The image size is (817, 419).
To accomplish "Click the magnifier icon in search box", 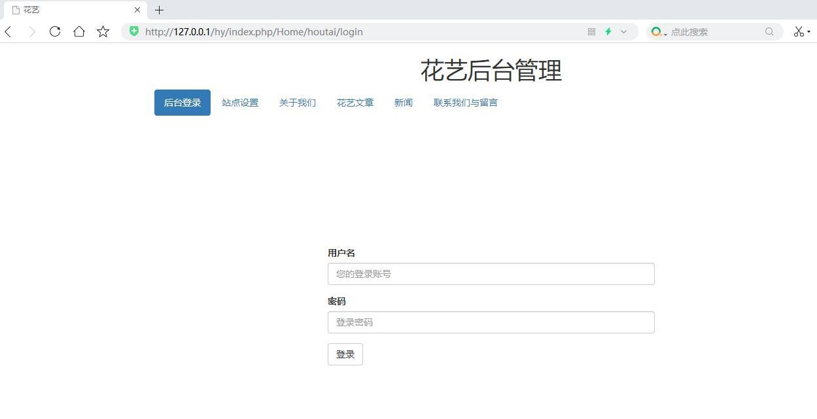I will point(769,31).
